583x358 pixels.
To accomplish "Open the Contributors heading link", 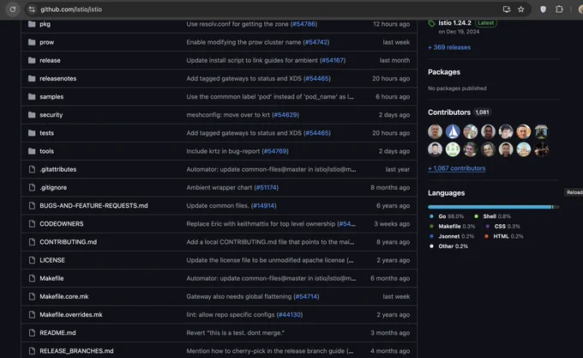I will point(448,112).
